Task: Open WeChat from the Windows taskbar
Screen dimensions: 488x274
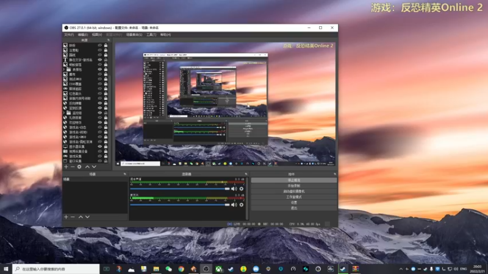Action: tap(169, 269)
